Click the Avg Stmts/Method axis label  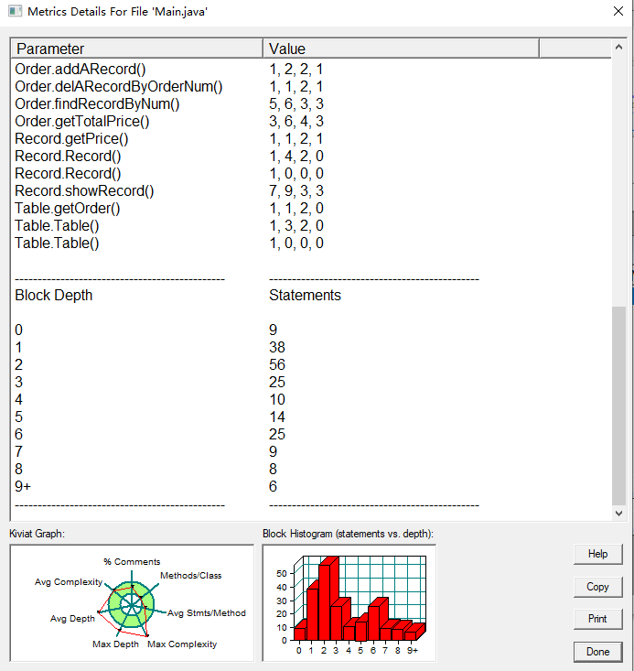[207, 613]
